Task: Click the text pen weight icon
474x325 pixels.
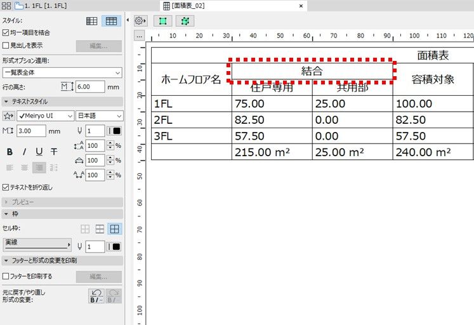Action: coord(79,131)
